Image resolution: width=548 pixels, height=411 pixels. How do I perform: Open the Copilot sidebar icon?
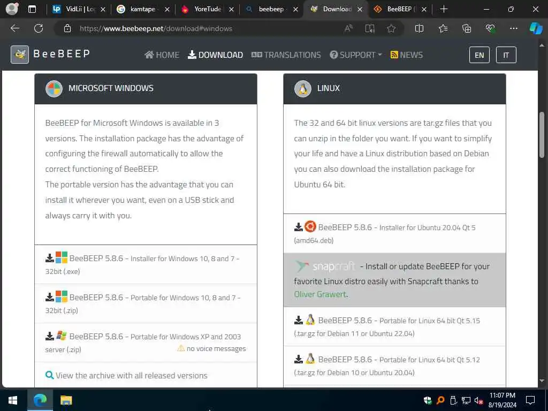pos(536,28)
